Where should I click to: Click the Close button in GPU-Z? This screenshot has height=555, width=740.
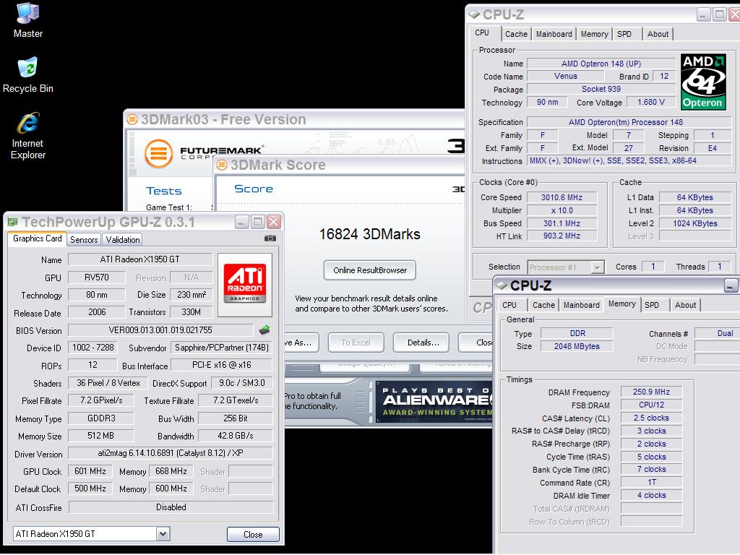click(253, 534)
